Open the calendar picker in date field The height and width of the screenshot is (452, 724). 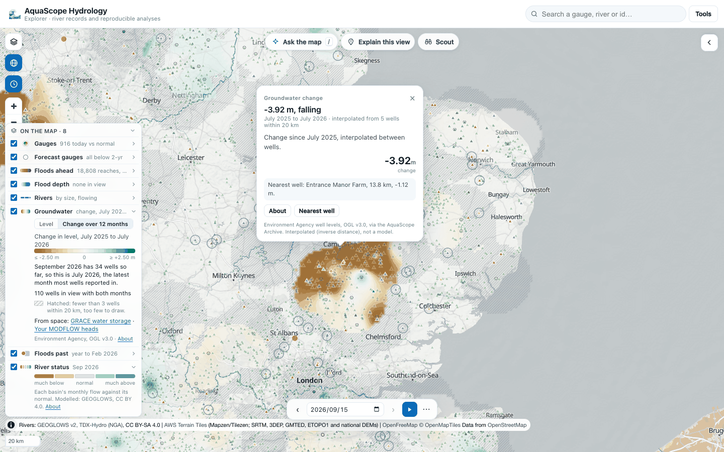pyautogui.click(x=377, y=409)
